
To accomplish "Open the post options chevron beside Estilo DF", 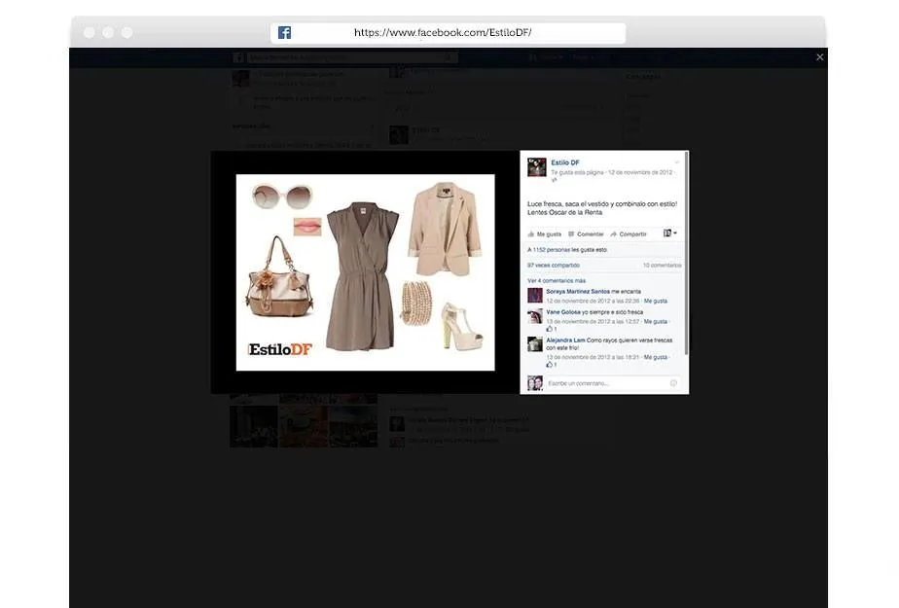I will point(677,162).
